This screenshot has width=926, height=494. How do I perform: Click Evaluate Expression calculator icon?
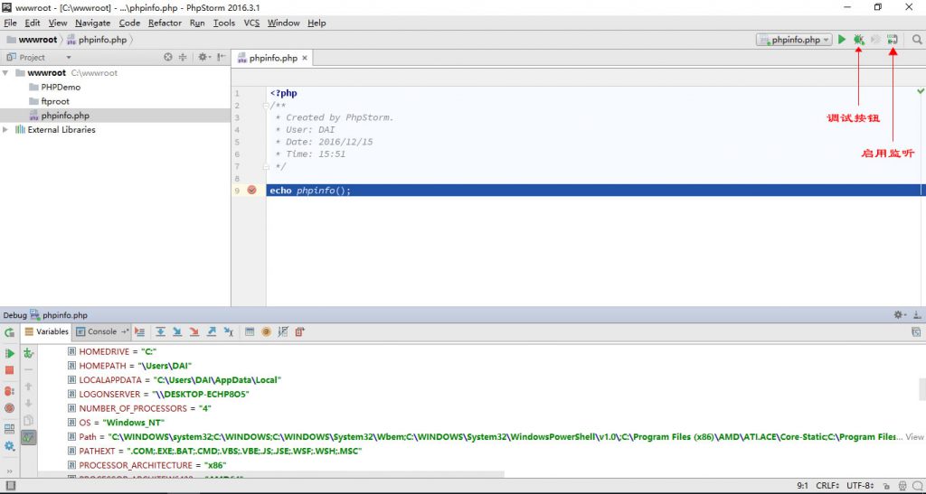point(250,331)
